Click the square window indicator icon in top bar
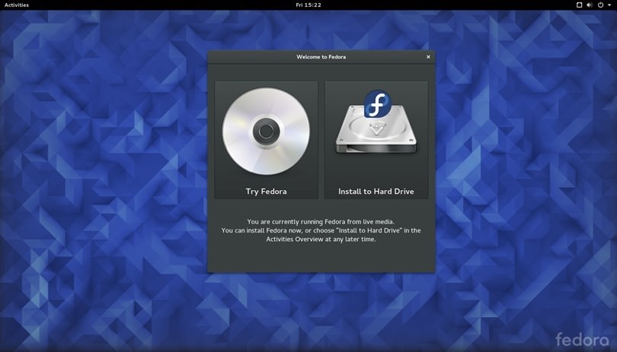Image resolution: width=617 pixels, height=352 pixels. coord(579,5)
